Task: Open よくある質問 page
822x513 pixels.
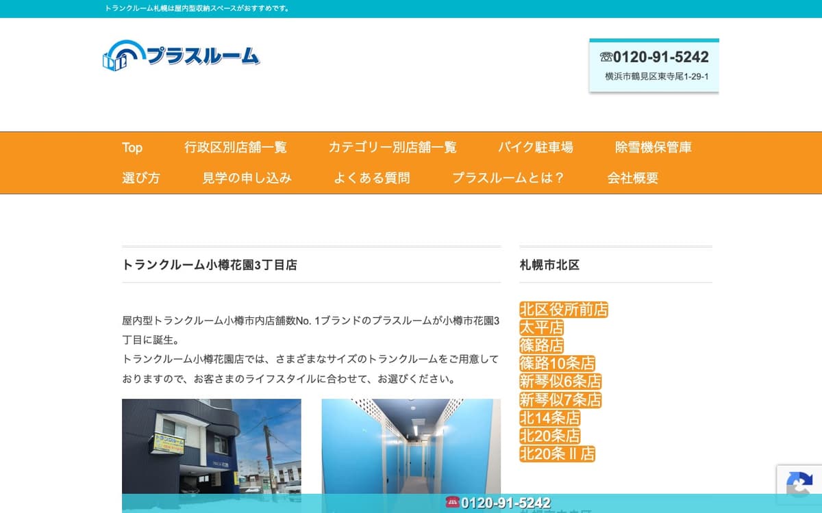Action: [372, 178]
